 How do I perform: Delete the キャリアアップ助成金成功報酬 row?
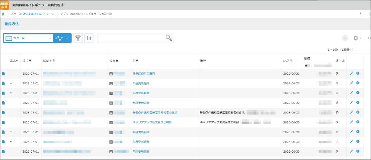click(x=358, y=122)
